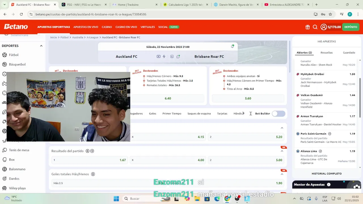Click the browser reload button
This screenshot has width=363, height=204.
21,14
